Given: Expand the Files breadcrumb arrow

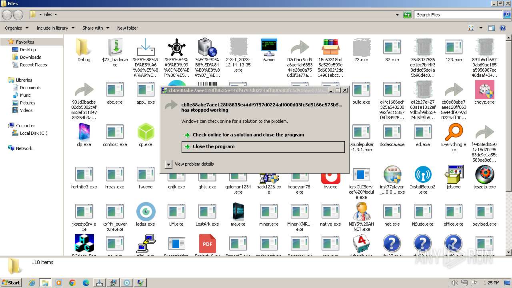Looking at the screenshot, I should [56, 15].
